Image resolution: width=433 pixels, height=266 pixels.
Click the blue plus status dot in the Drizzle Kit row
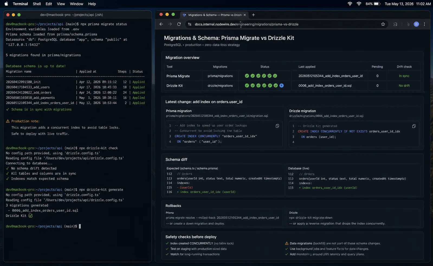point(282,85)
